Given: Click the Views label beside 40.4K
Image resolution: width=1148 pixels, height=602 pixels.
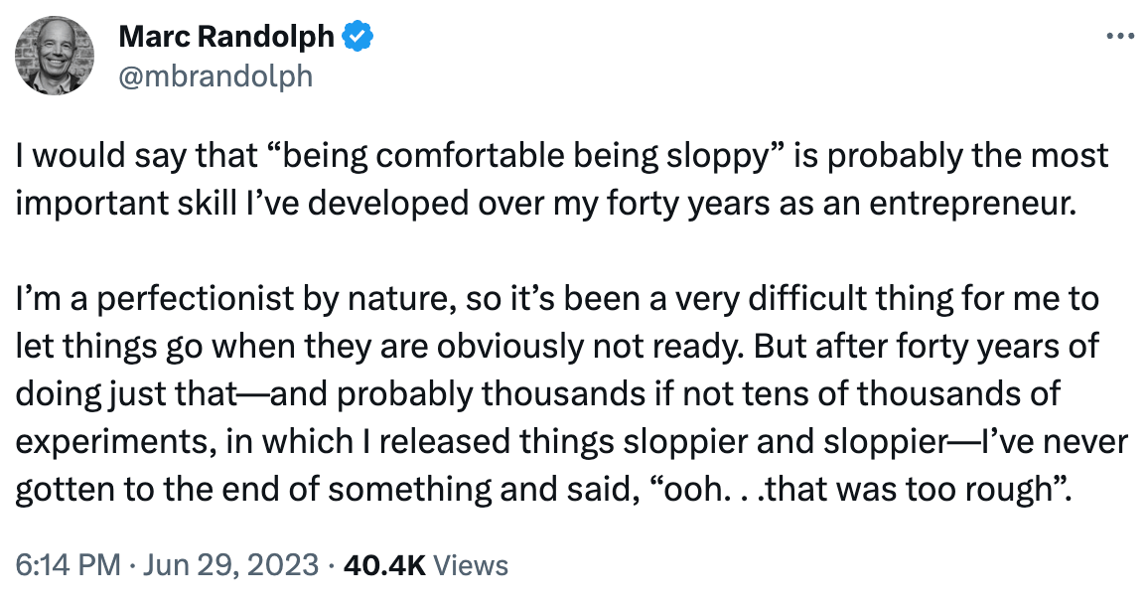Looking at the screenshot, I should [473, 566].
